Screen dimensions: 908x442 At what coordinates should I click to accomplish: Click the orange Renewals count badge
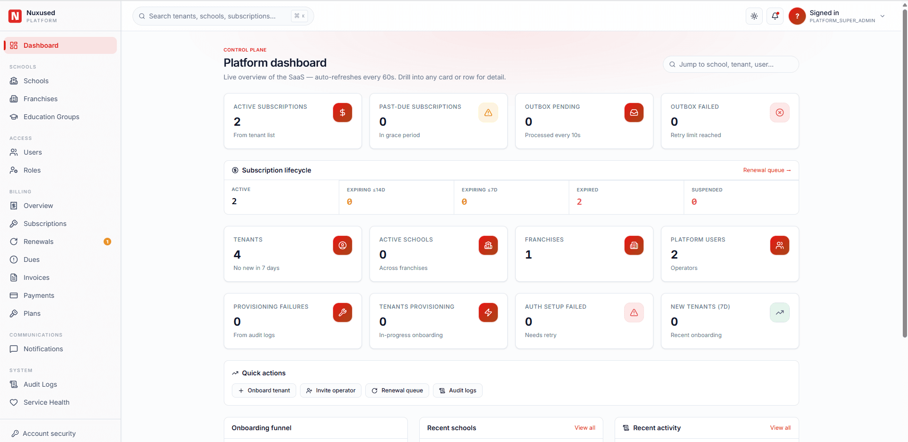(107, 242)
